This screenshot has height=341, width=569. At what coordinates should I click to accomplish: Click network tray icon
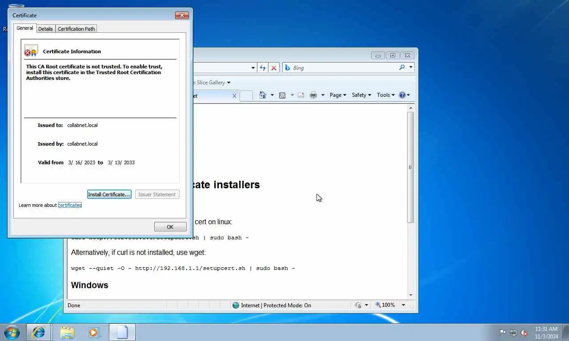(x=513, y=333)
